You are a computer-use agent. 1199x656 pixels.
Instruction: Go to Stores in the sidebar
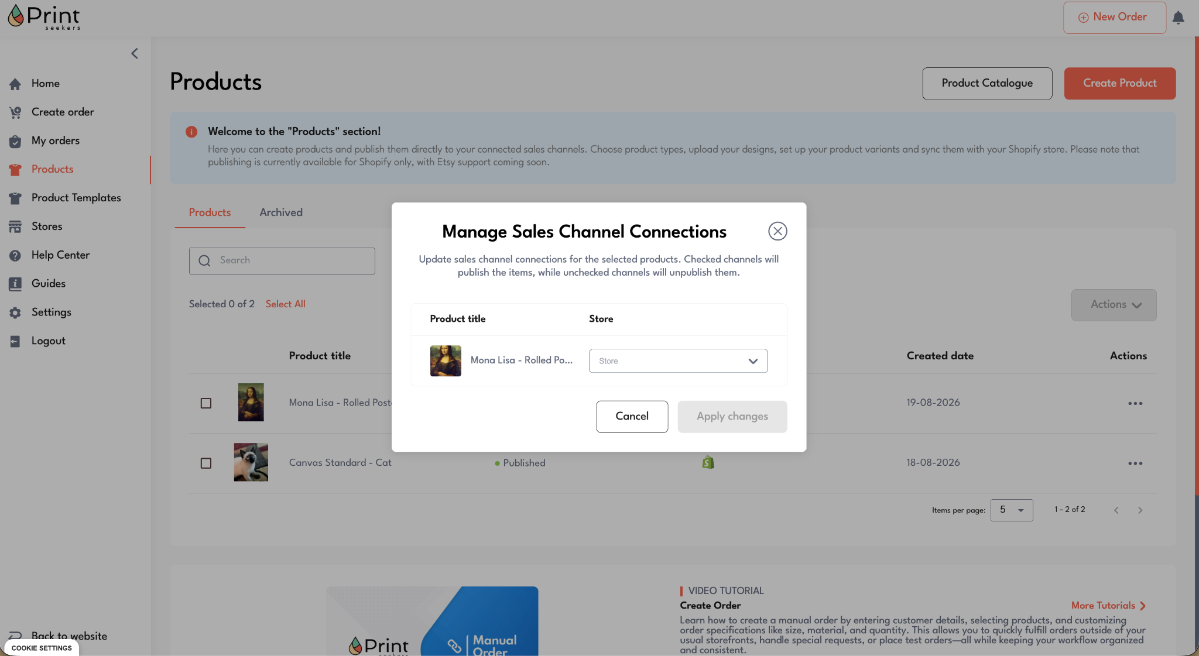pos(47,226)
